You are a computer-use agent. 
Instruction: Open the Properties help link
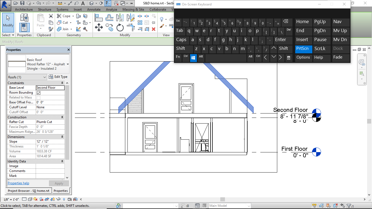click(18, 183)
